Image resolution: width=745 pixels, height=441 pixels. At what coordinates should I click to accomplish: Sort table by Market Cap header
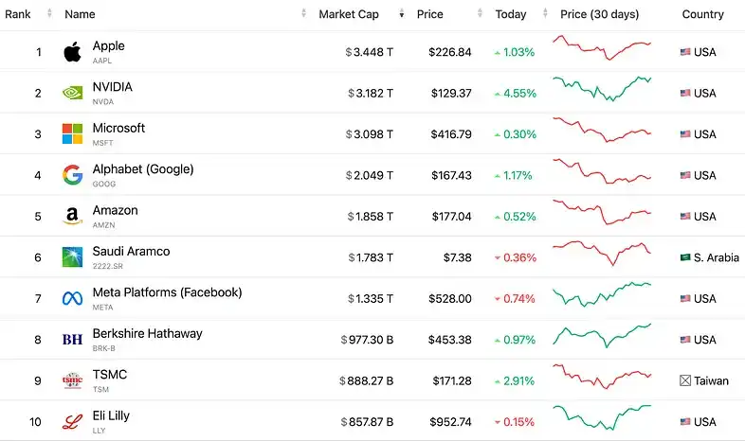point(349,14)
